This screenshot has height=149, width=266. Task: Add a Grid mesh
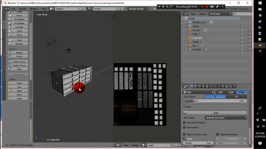pyautogui.click(x=18, y=40)
